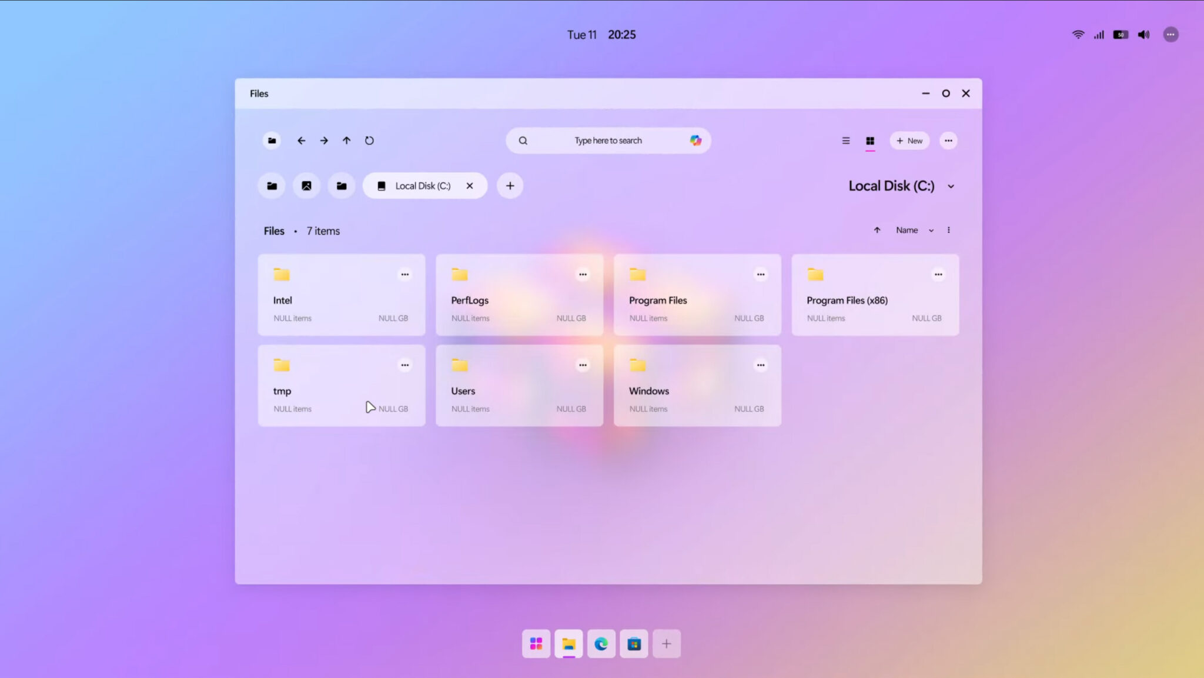The width and height of the screenshot is (1204, 678).
Task: Add a new tab with plus button
Action: coord(510,186)
